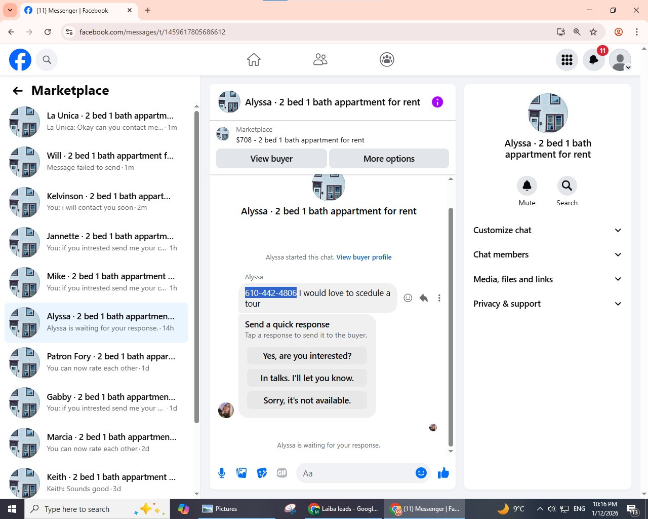Search in the conversation via the magnifier icon

(x=567, y=186)
